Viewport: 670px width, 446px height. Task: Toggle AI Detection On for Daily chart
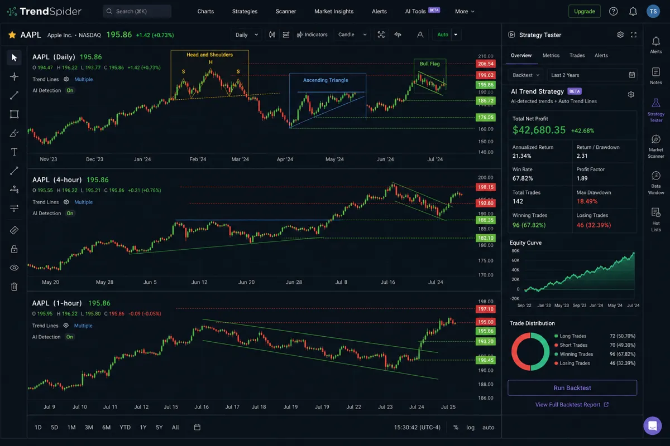(x=70, y=90)
